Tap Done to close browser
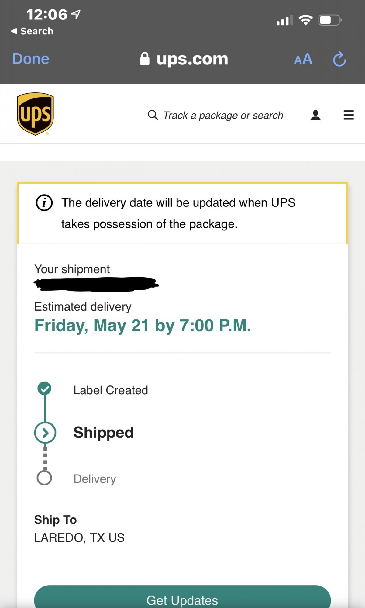Viewport: 365px width, 608px height. coord(31,59)
